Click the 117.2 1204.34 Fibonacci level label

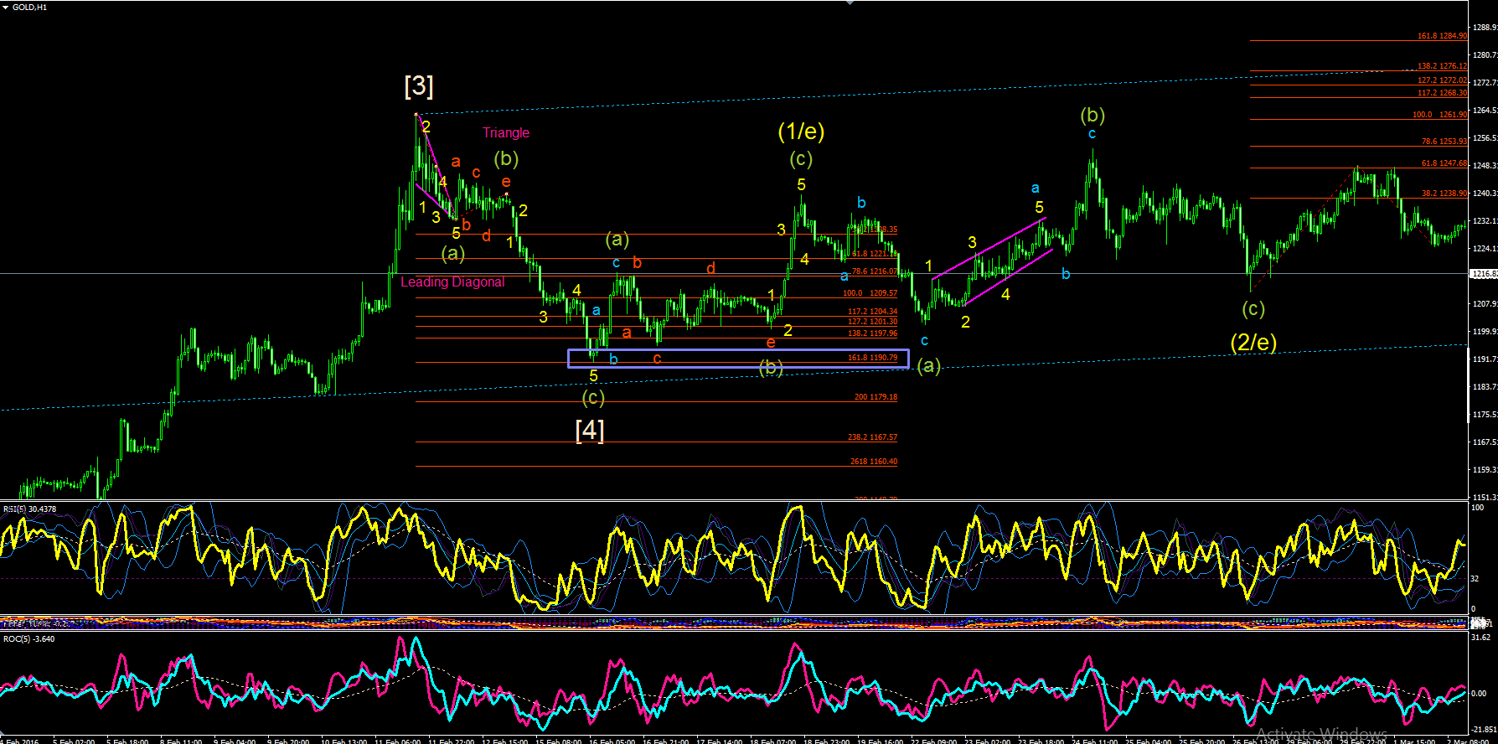click(872, 312)
